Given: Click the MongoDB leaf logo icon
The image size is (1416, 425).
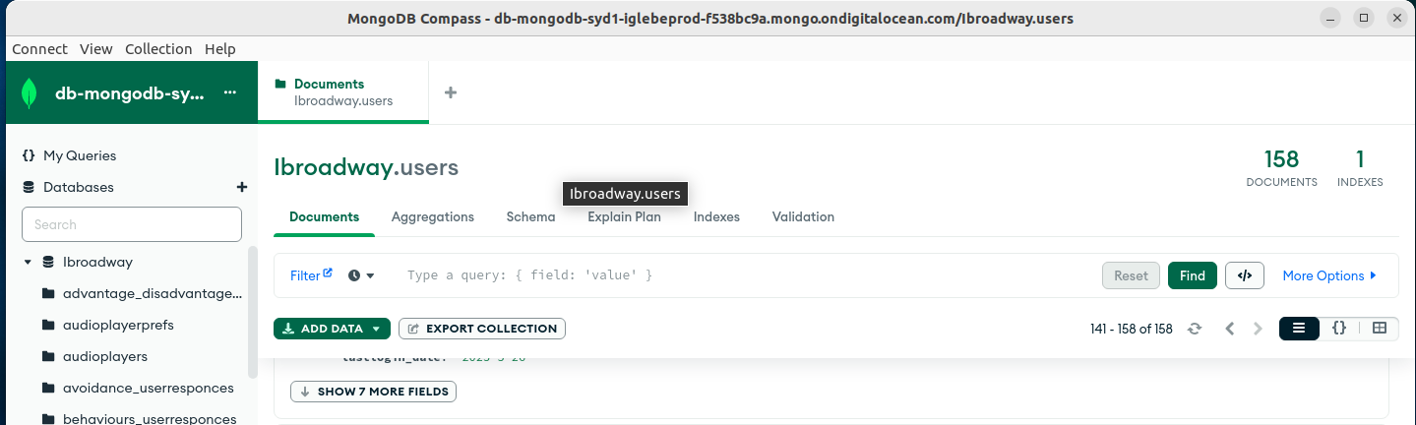Looking at the screenshot, I should (30, 92).
